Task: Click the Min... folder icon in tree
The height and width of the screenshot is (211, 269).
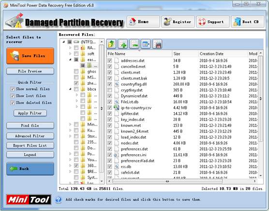Action: click(x=83, y=124)
